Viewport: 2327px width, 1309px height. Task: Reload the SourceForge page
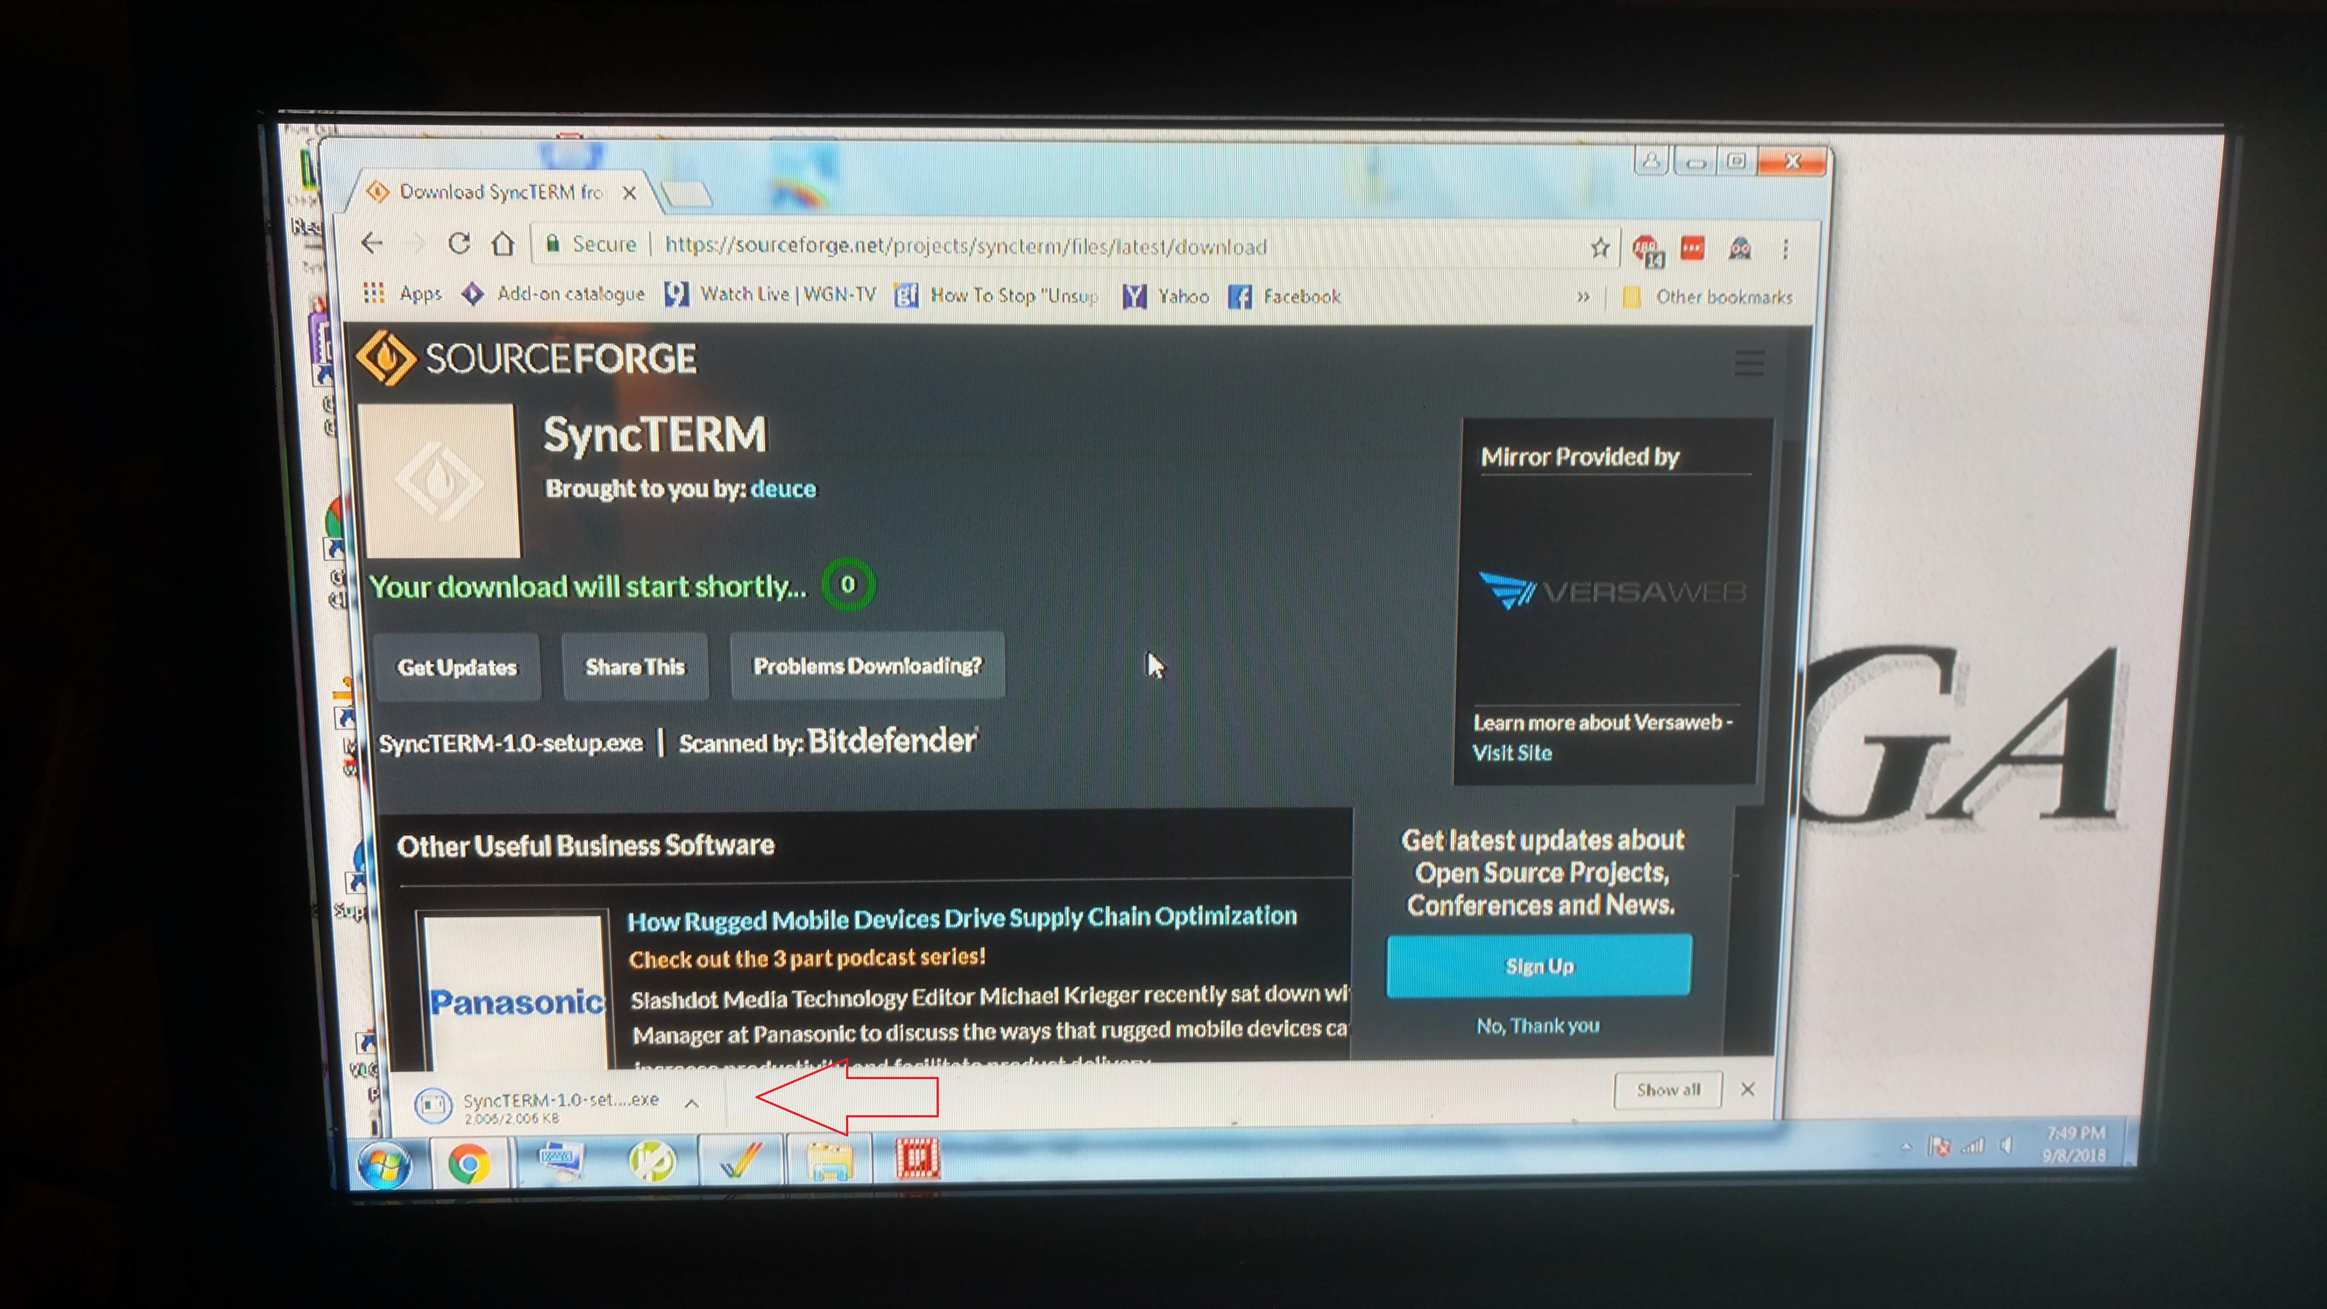pyautogui.click(x=459, y=243)
